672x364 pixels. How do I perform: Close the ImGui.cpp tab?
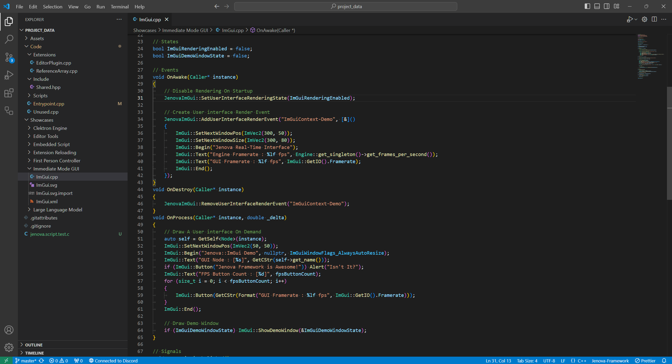coord(166,19)
